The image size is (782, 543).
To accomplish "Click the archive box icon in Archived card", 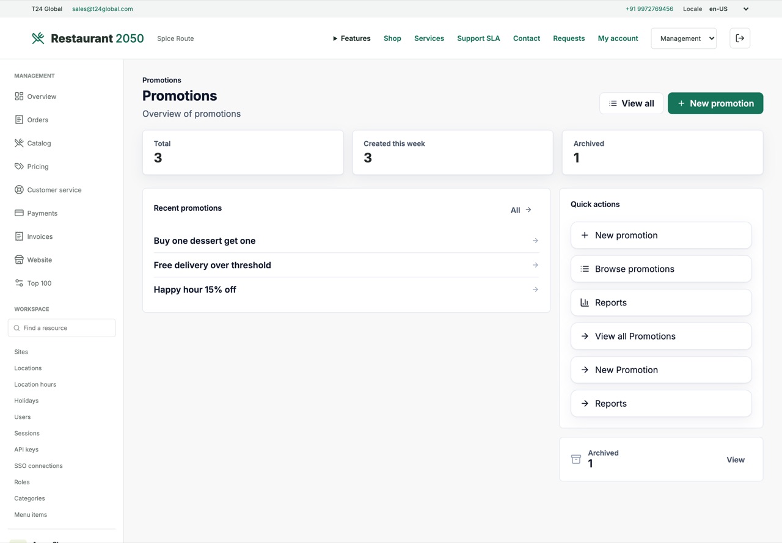I will pos(576,459).
